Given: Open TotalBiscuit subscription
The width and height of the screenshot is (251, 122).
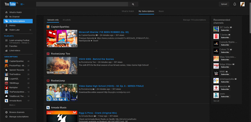Looking at the screenshot, I should [x=18, y=96].
